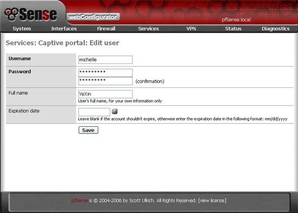
Task: Focus the Username field containing michelle
Action: (x=106, y=60)
